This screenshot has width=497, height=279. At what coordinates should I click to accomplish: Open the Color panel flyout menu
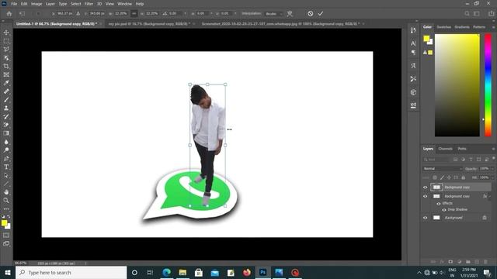click(493, 27)
